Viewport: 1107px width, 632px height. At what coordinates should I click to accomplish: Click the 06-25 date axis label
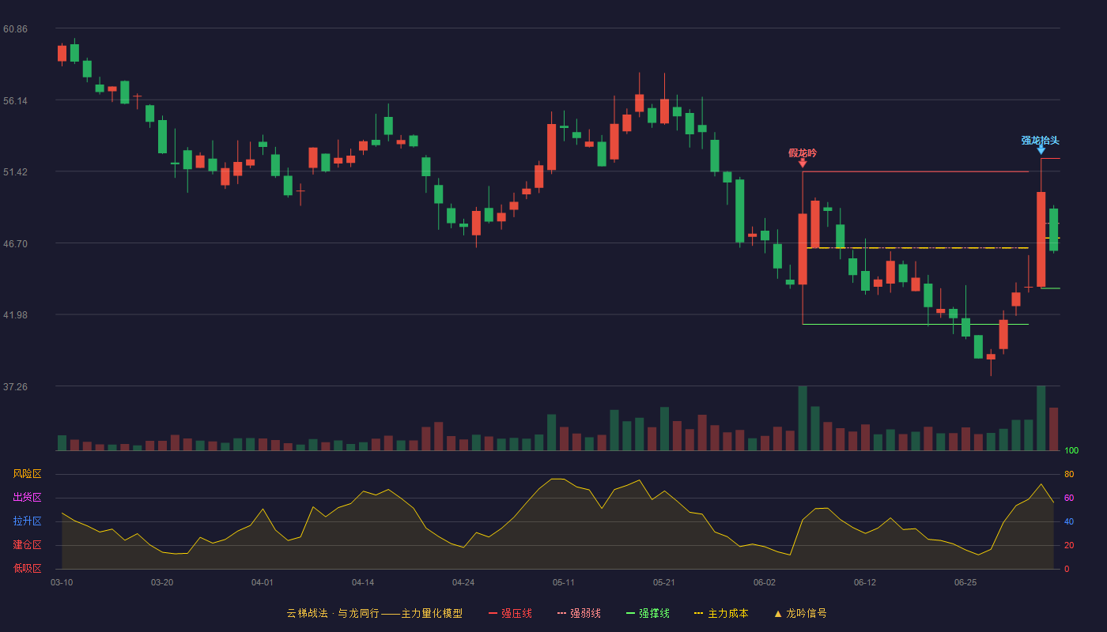[965, 582]
